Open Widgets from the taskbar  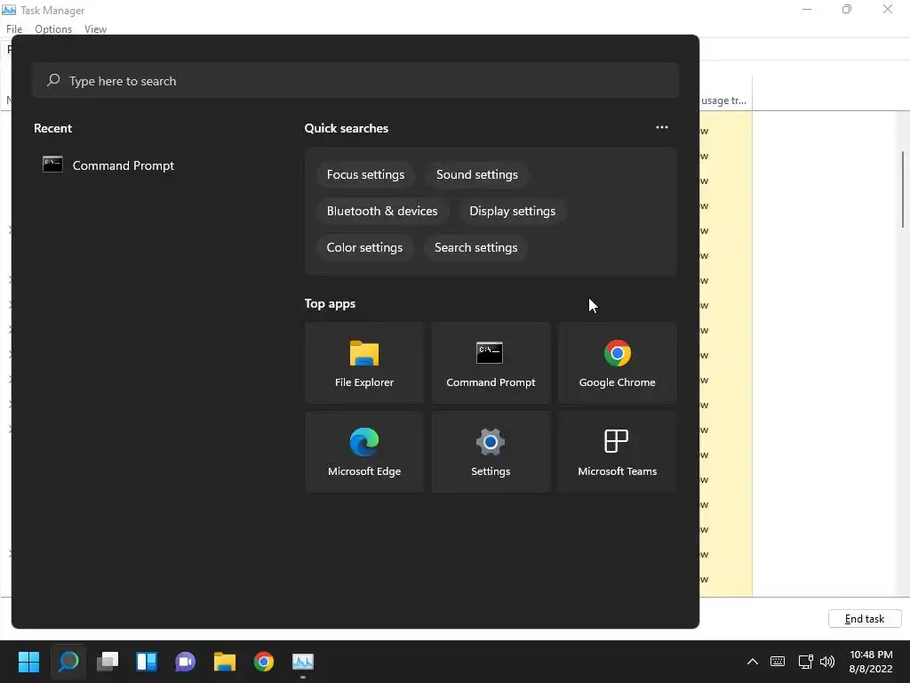(x=147, y=662)
